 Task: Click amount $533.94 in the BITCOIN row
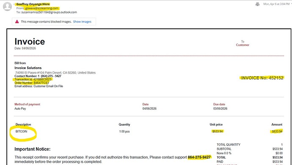277,132
